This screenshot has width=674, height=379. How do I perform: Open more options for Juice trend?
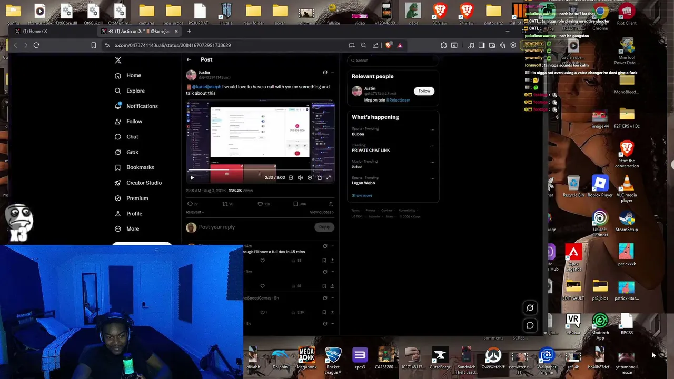pyautogui.click(x=432, y=162)
